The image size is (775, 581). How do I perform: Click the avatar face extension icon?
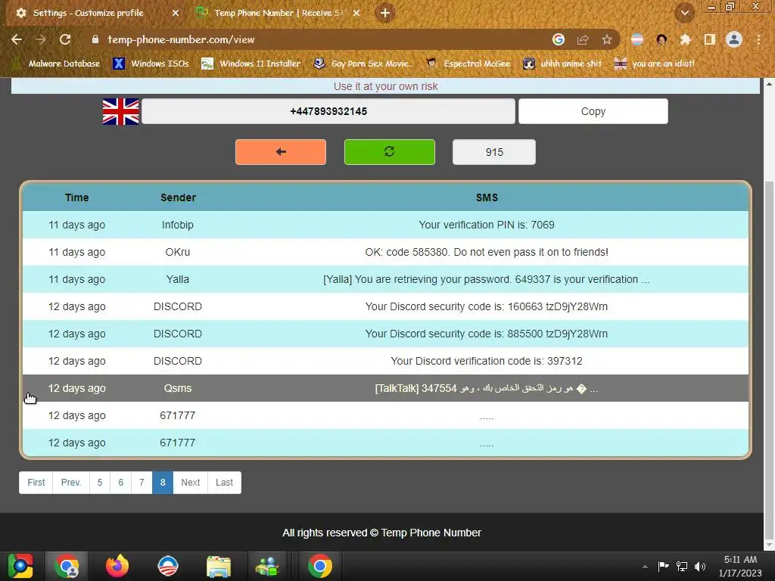tap(661, 39)
